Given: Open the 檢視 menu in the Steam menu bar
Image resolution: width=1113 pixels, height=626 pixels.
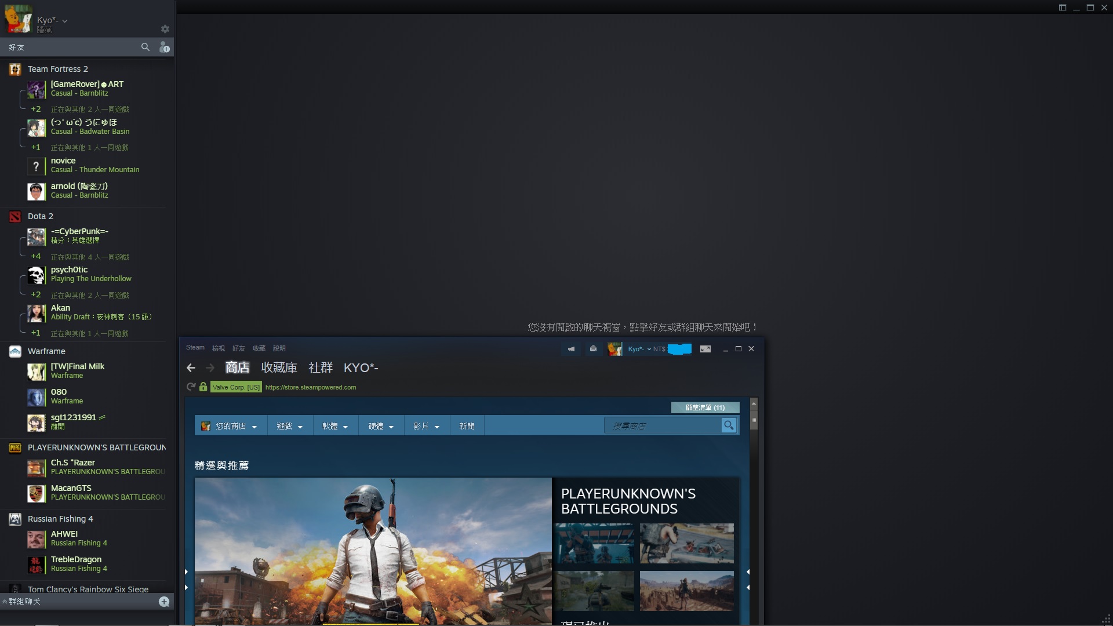Looking at the screenshot, I should pos(219,348).
